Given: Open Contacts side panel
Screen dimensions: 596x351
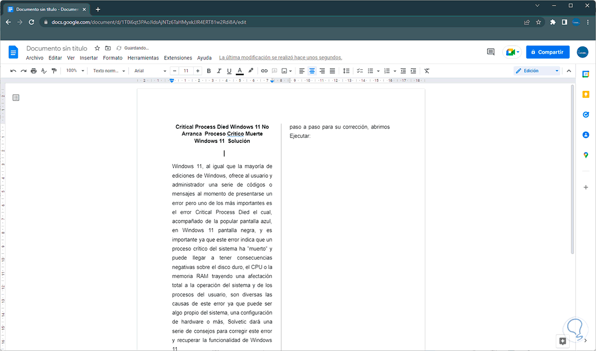Looking at the screenshot, I should coord(586,135).
